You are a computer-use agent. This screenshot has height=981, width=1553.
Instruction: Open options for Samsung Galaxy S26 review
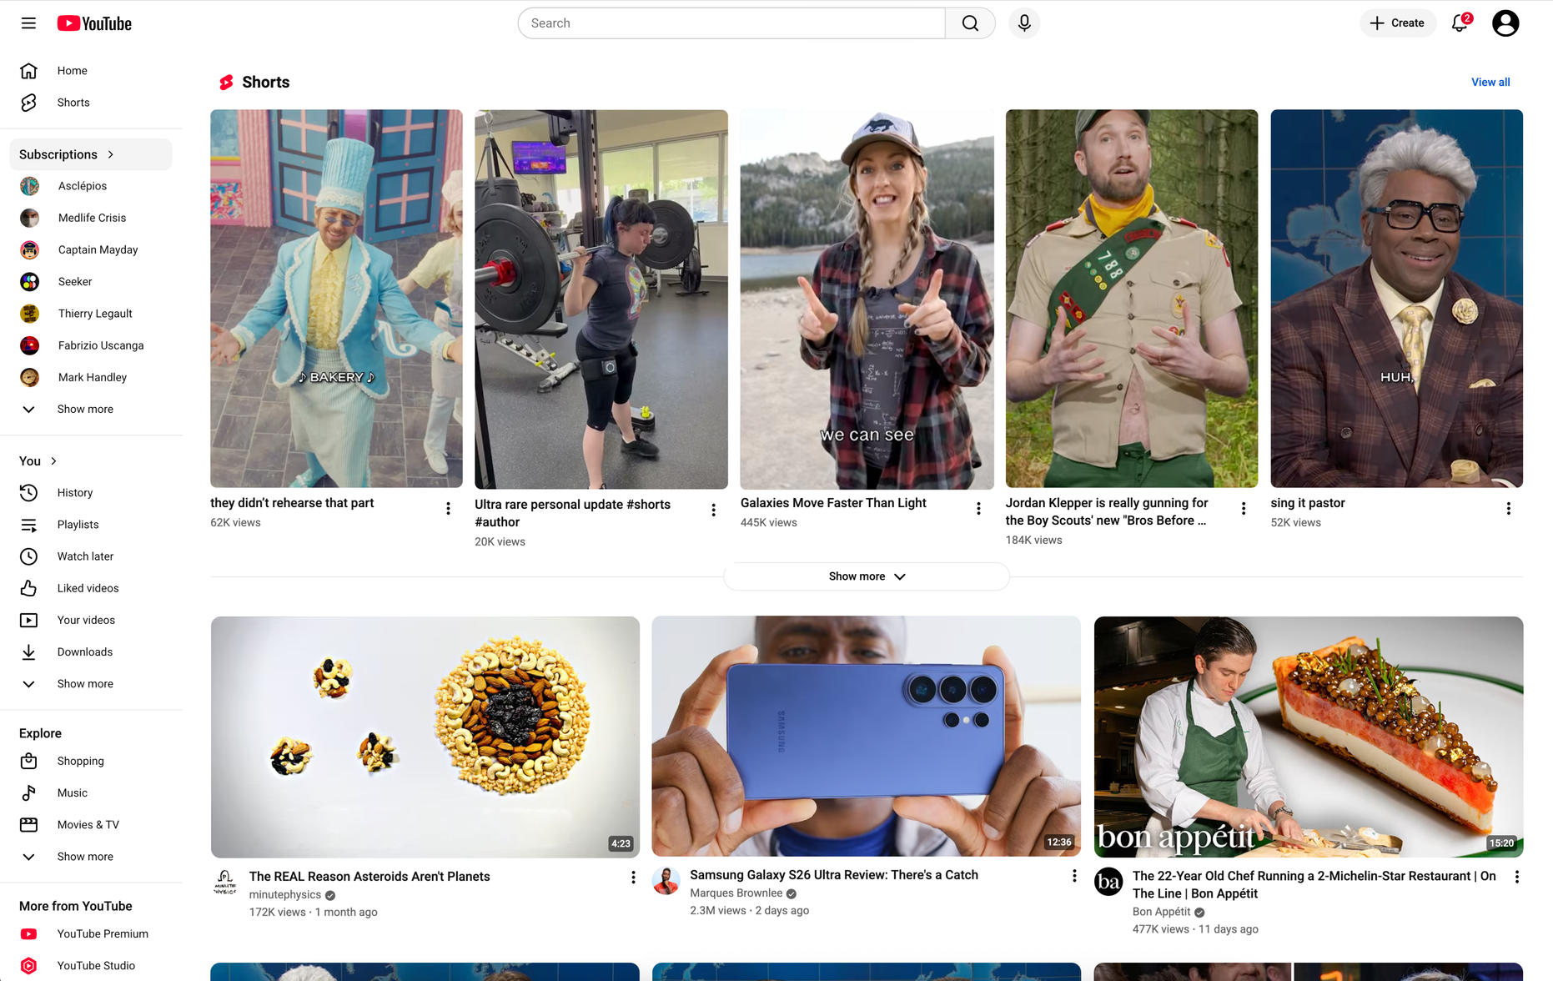pos(1074,876)
